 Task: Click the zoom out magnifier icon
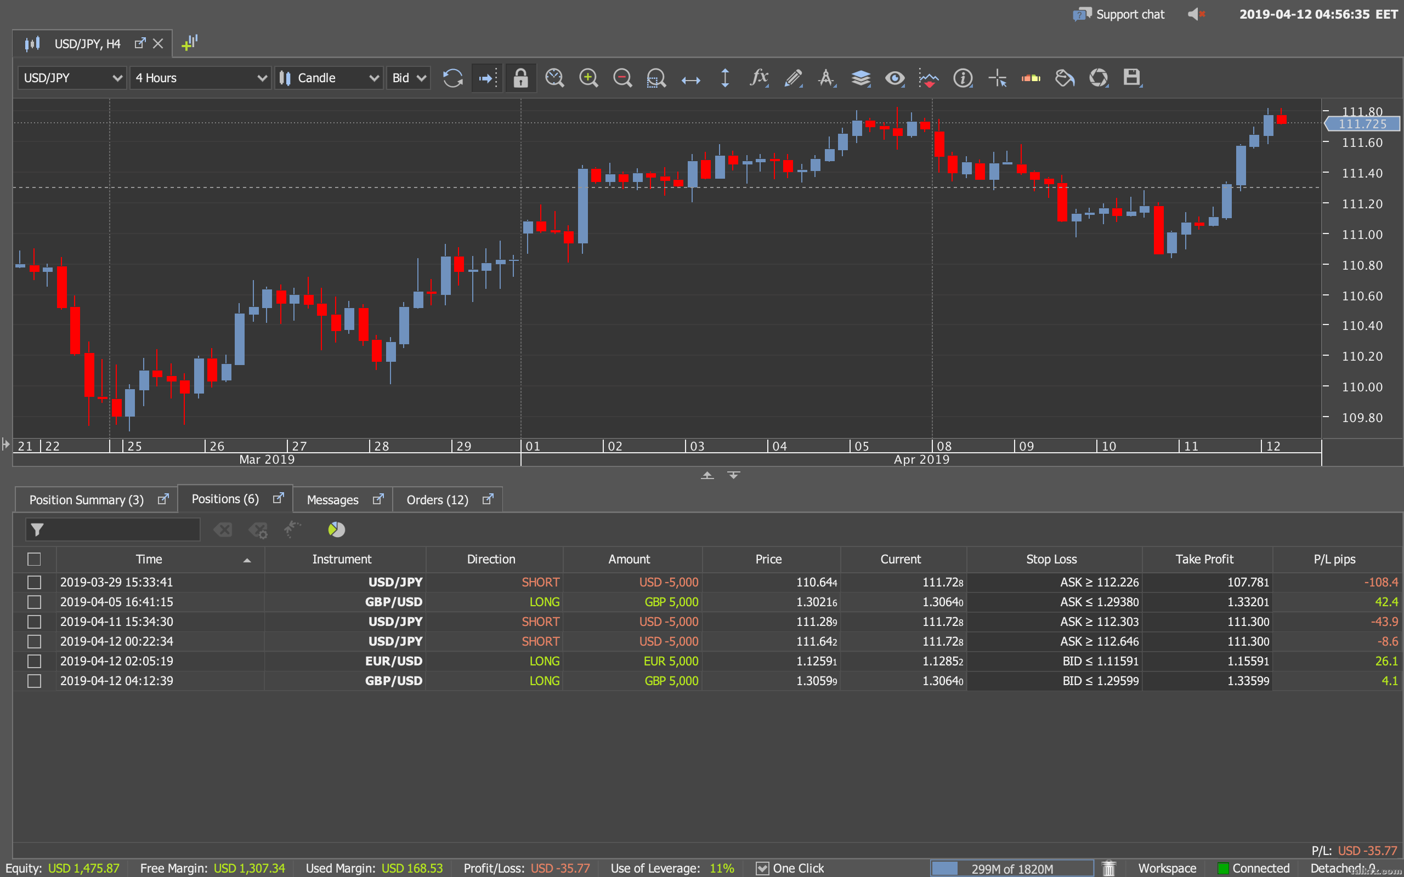[622, 78]
